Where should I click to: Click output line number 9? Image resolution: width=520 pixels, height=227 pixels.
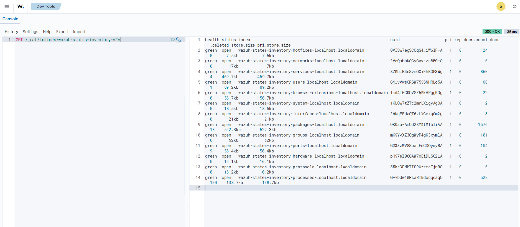coord(199,125)
